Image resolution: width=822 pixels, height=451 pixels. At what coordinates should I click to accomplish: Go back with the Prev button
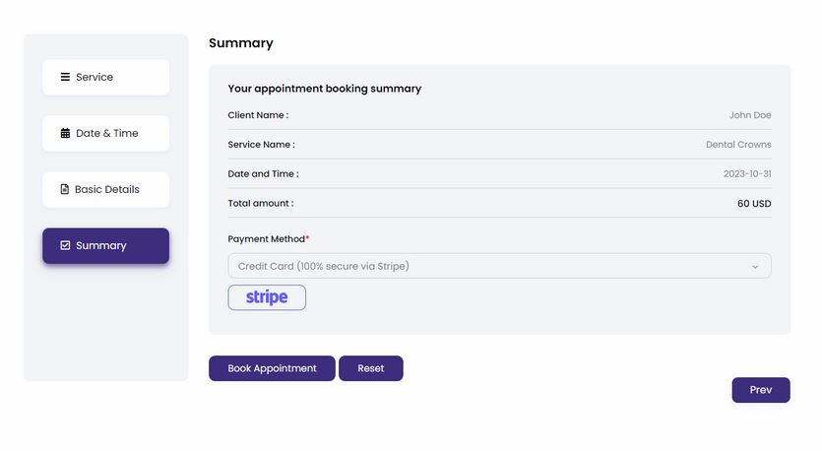click(x=761, y=390)
